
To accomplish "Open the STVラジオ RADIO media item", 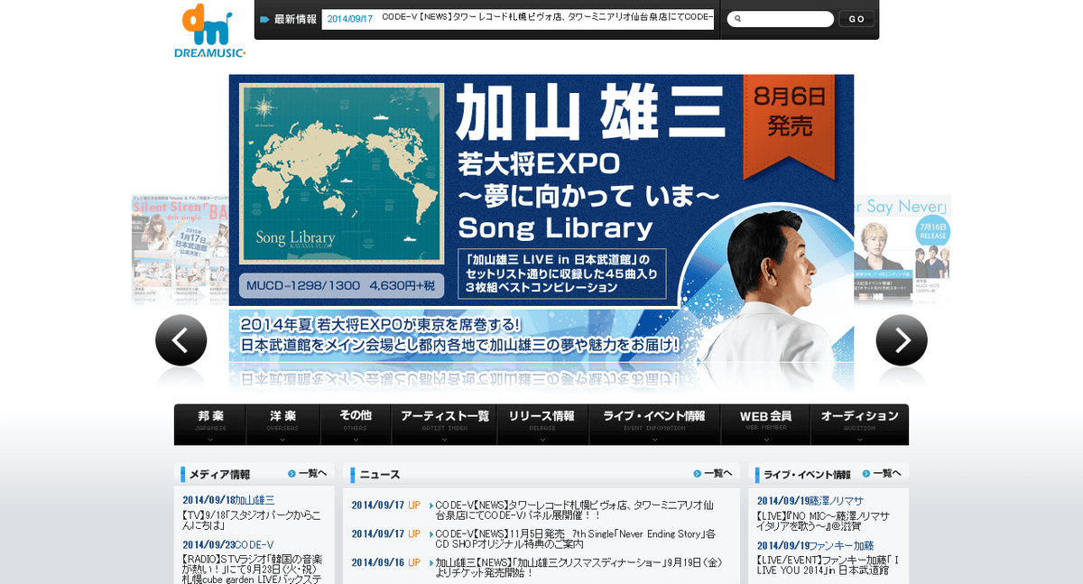I will click(252, 570).
